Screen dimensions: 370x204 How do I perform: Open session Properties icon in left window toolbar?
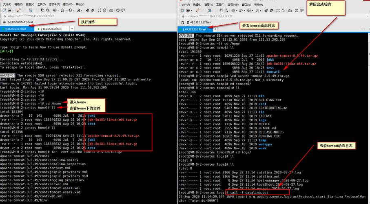coord(31,10)
